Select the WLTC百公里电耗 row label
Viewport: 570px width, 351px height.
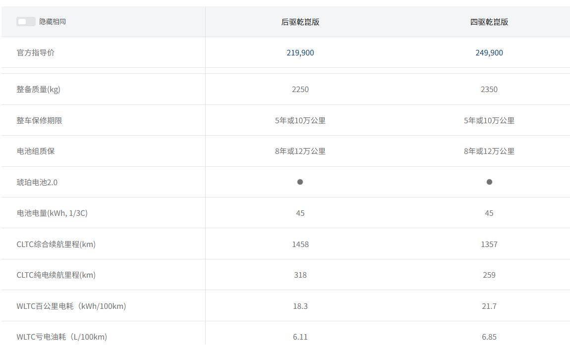pyautogui.click(x=71, y=306)
